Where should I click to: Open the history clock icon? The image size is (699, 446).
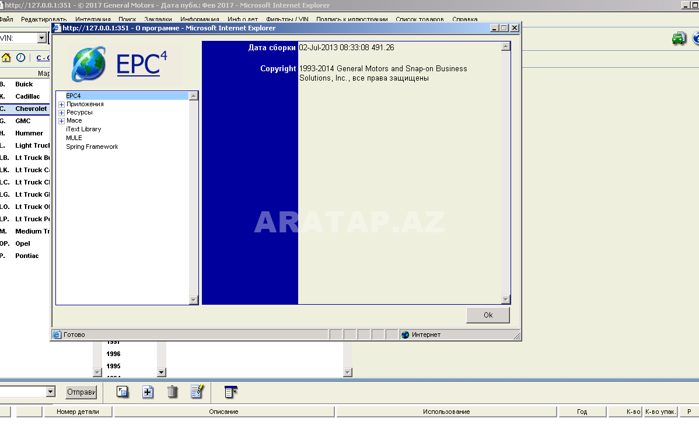pyautogui.click(x=20, y=58)
